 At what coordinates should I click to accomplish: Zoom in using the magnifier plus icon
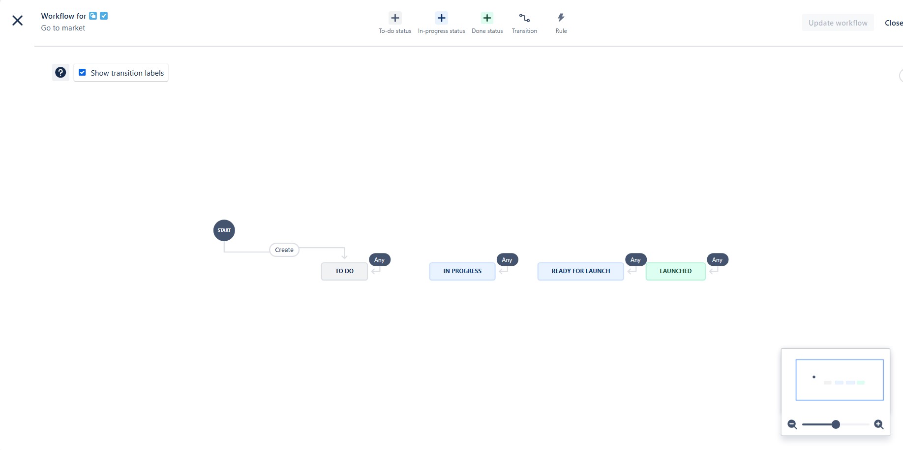point(879,424)
